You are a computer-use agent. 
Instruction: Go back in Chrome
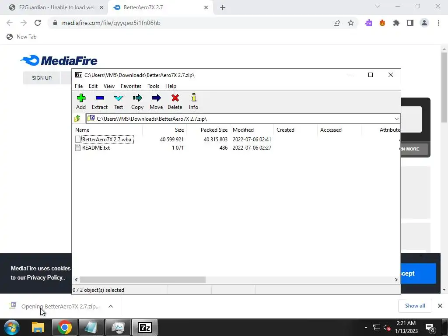(x=10, y=23)
